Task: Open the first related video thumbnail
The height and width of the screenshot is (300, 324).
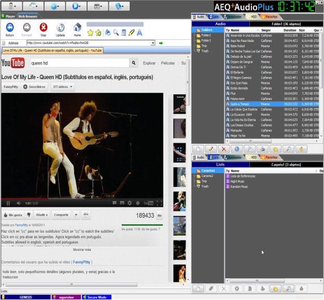Action: tap(179, 104)
